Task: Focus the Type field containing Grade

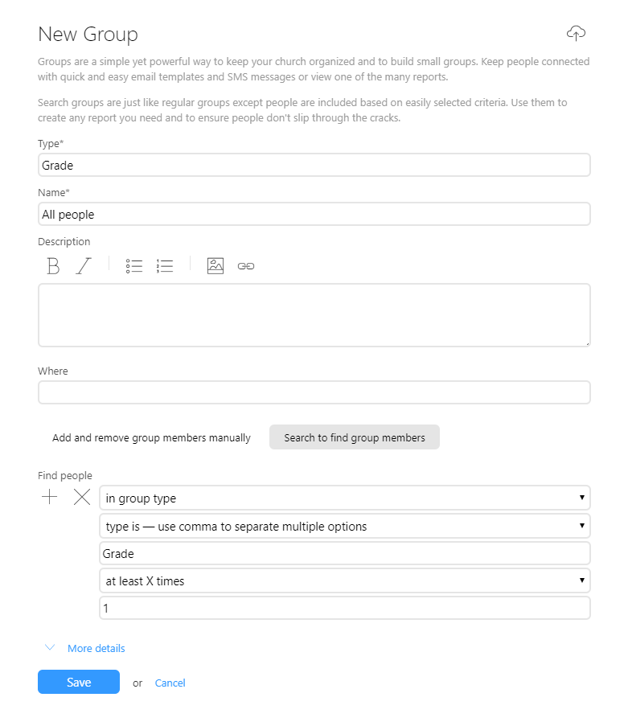Action: (314, 166)
